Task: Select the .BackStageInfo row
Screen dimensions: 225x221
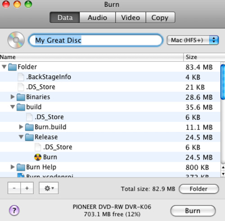Action: 110,77
